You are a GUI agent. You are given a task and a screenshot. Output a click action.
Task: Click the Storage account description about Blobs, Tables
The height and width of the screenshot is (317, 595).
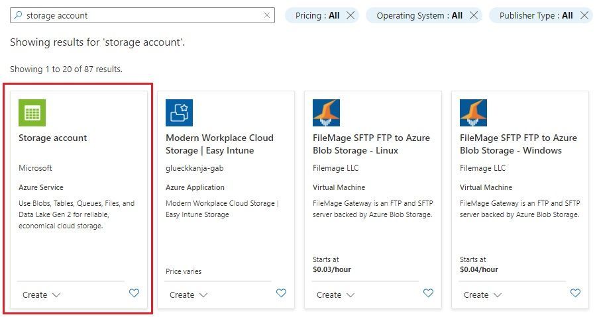(x=77, y=214)
